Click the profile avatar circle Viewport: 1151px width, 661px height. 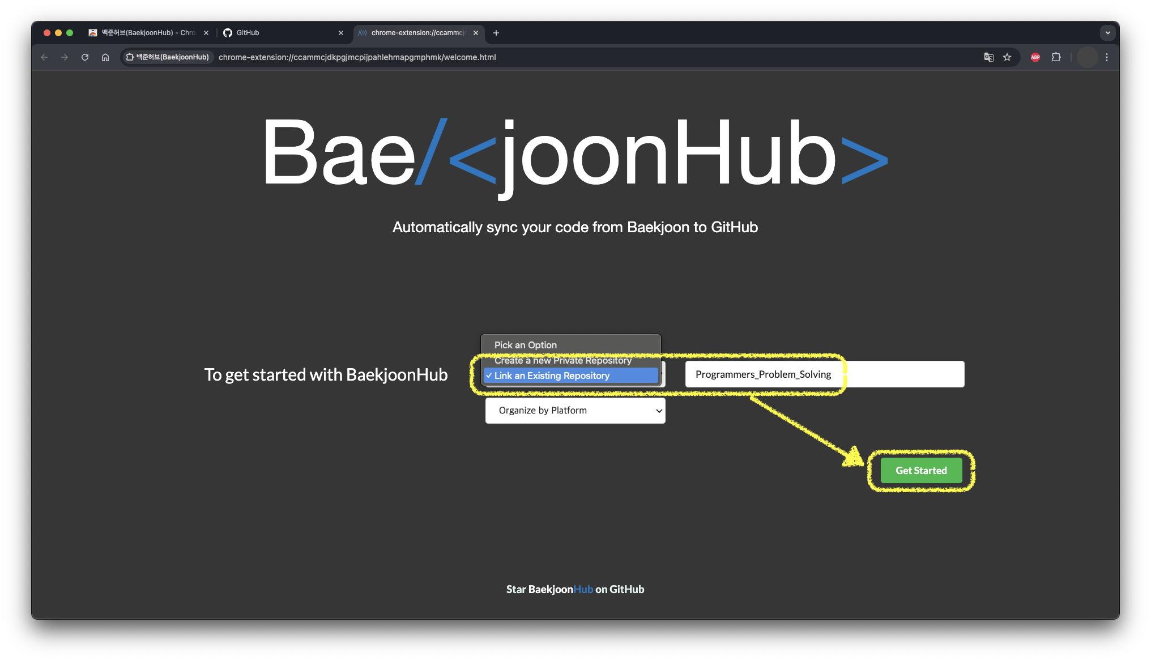(x=1087, y=57)
